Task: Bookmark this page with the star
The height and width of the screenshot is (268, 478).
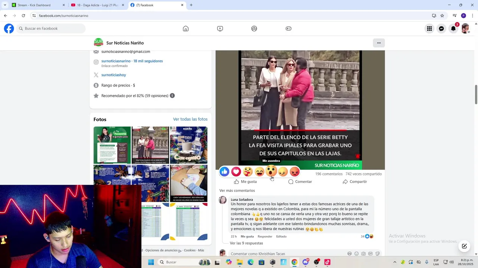Action: click(x=442, y=16)
